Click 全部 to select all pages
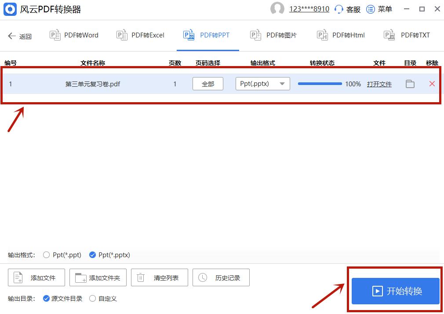Screen dimensions: 444x314 pyautogui.click(x=207, y=83)
